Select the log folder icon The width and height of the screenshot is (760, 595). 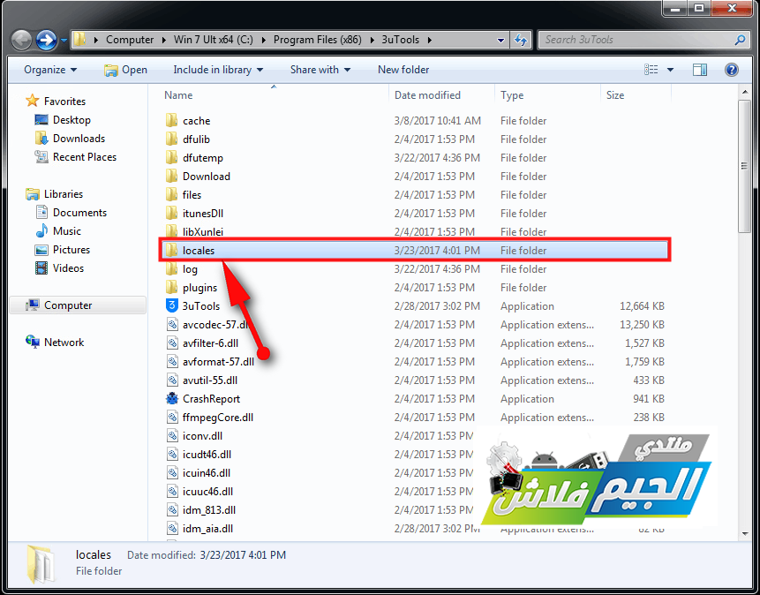point(171,269)
